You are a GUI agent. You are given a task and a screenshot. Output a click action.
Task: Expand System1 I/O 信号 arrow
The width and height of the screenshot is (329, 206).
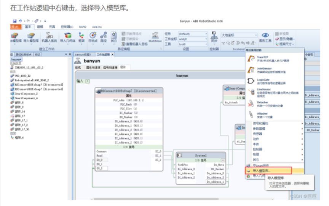[223, 160]
